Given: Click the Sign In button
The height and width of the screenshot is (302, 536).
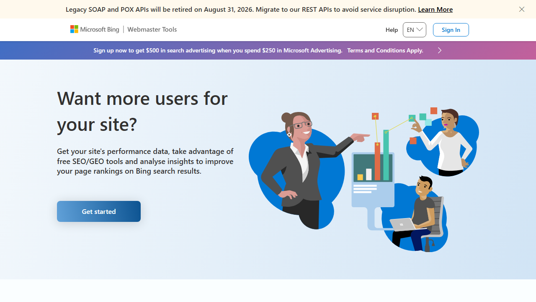Looking at the screenshot, I should point(451,30).
